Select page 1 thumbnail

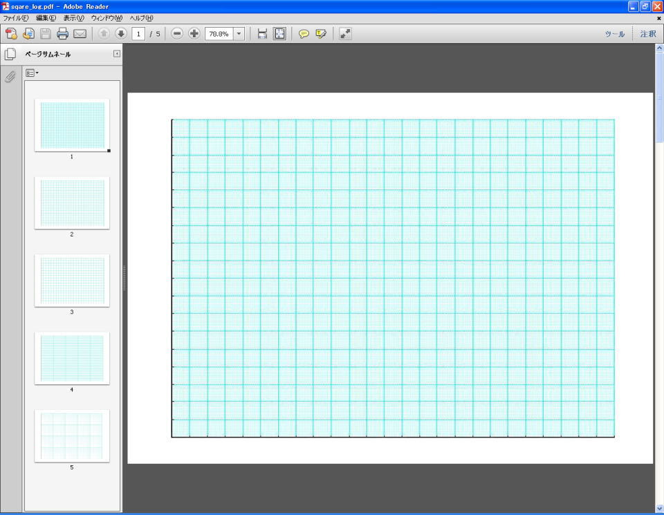click(72, 125)
